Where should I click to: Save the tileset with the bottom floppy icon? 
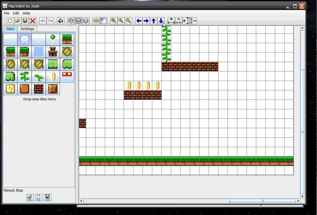click(x=47, y=197)
